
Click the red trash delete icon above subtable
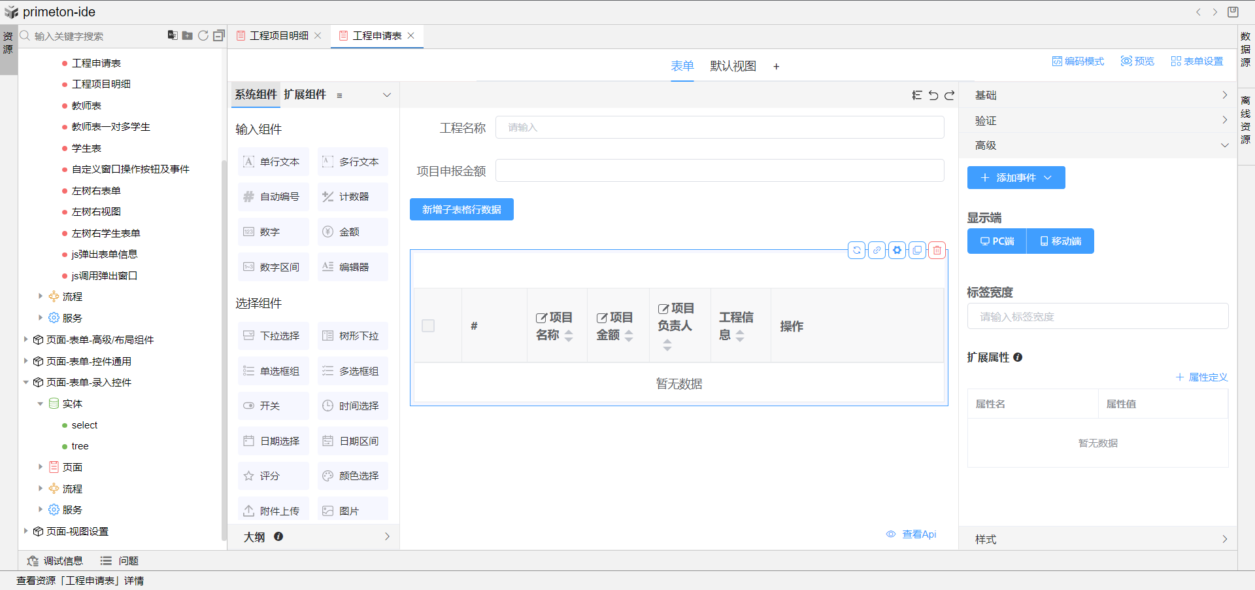pyautogui.click(x=937, y=250)
